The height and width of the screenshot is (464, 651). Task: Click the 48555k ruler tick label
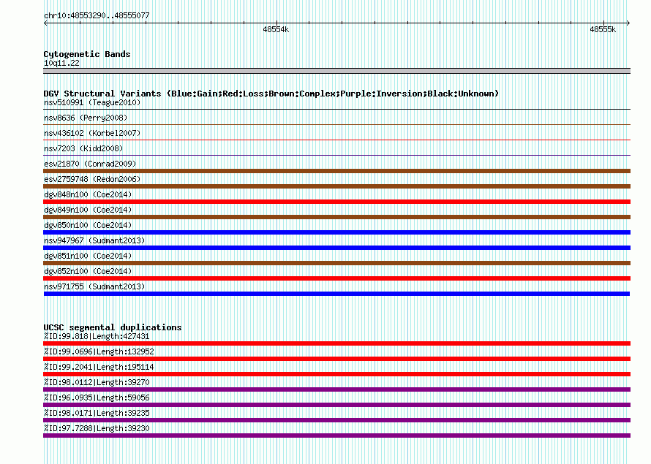[x=603, y=29]
